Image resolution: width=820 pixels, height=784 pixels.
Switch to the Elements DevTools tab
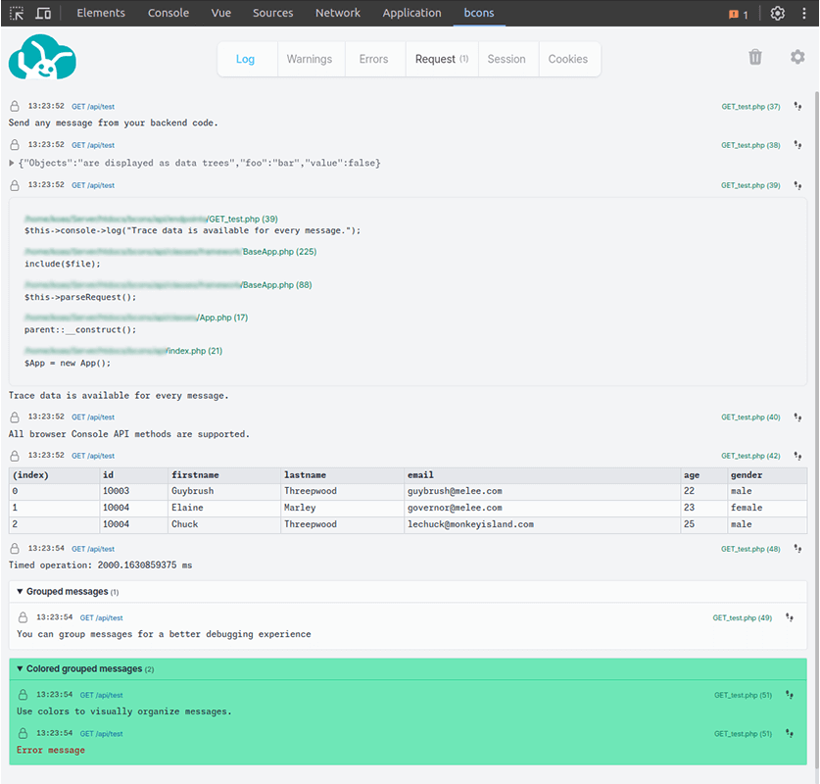click(x=101, y=13)
